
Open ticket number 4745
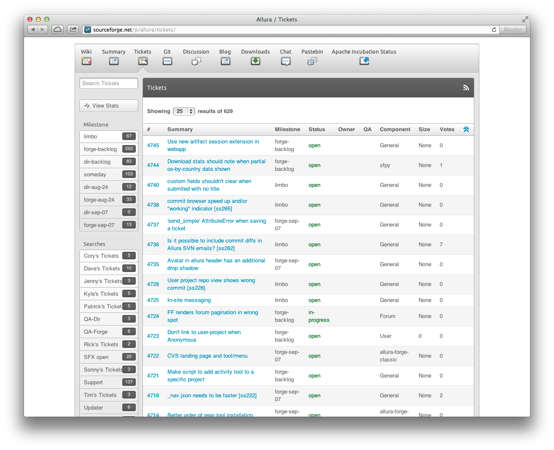pos(153,146)
